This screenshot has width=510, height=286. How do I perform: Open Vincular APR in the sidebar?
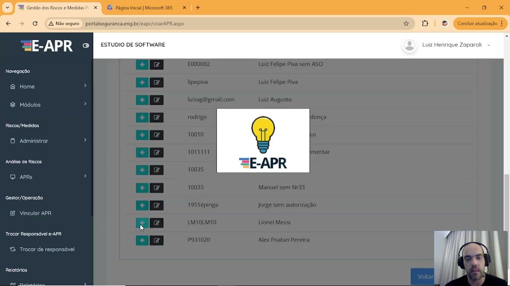[x=35, y=213]
